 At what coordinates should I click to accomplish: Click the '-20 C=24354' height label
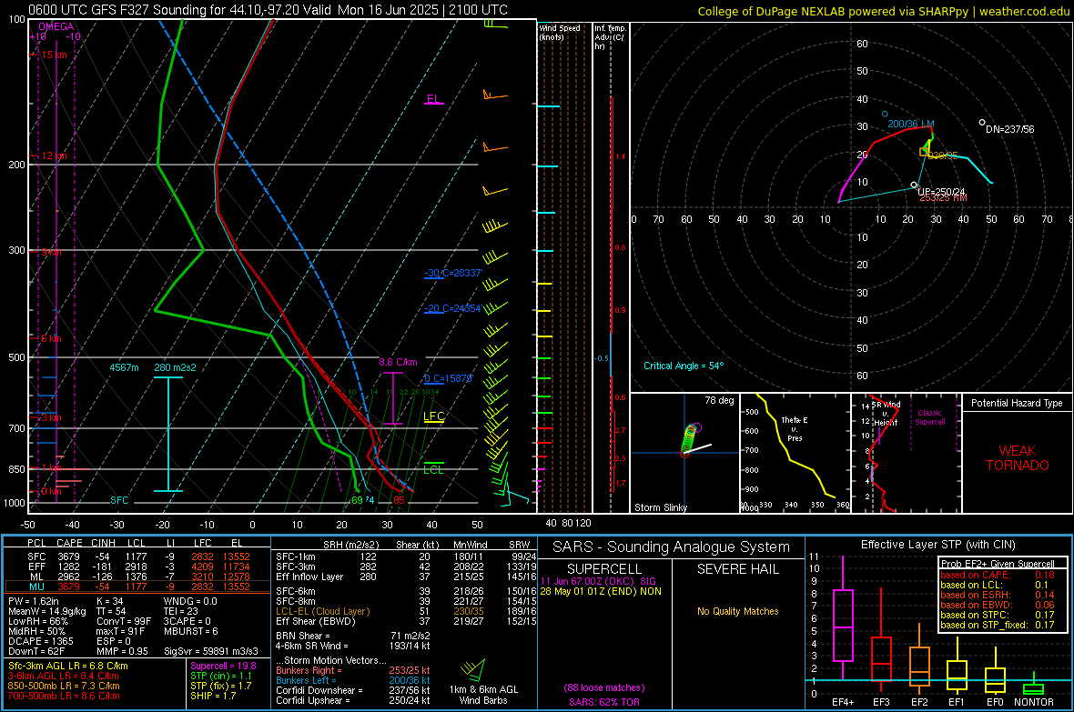(453, 309)
